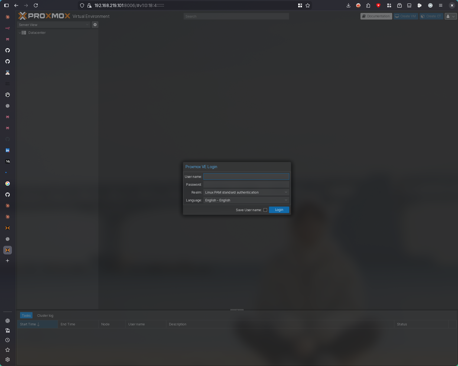Image resolution: width=458 pixels, height=366 pixels.
Task: Open sidebar settings gear at bottom
Action: click(8, 360)
